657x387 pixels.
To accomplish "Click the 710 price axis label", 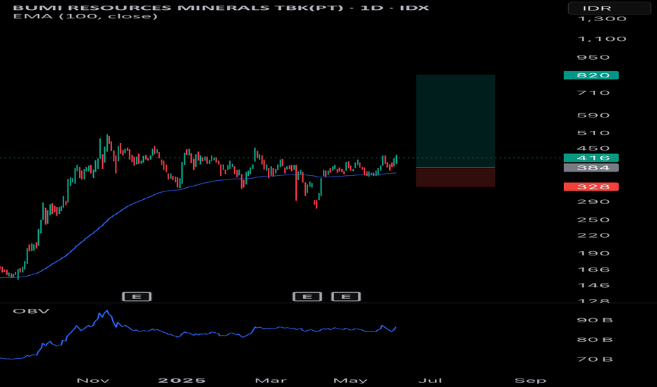I will [x=594, y=93].
